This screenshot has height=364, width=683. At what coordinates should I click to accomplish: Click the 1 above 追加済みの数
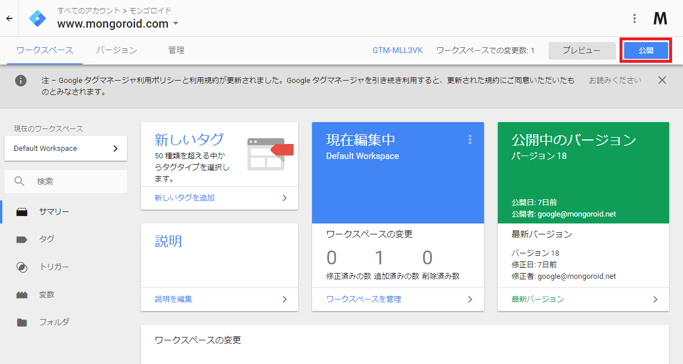380,258
